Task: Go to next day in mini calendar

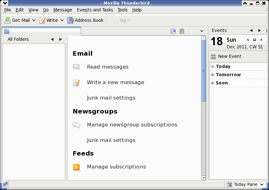Action: (261, 40)
